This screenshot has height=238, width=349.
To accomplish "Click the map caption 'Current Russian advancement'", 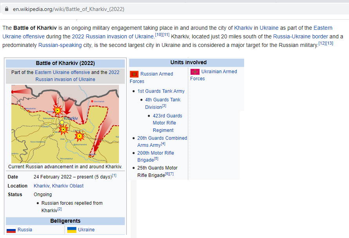I will point(65,167).
